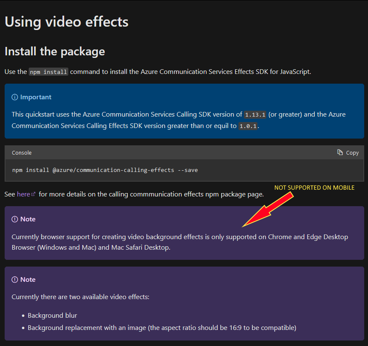Screen dimensions: 368x346
Task: Click the '@azure/communication-calling-effects' command line
Action: coord(105,170)
